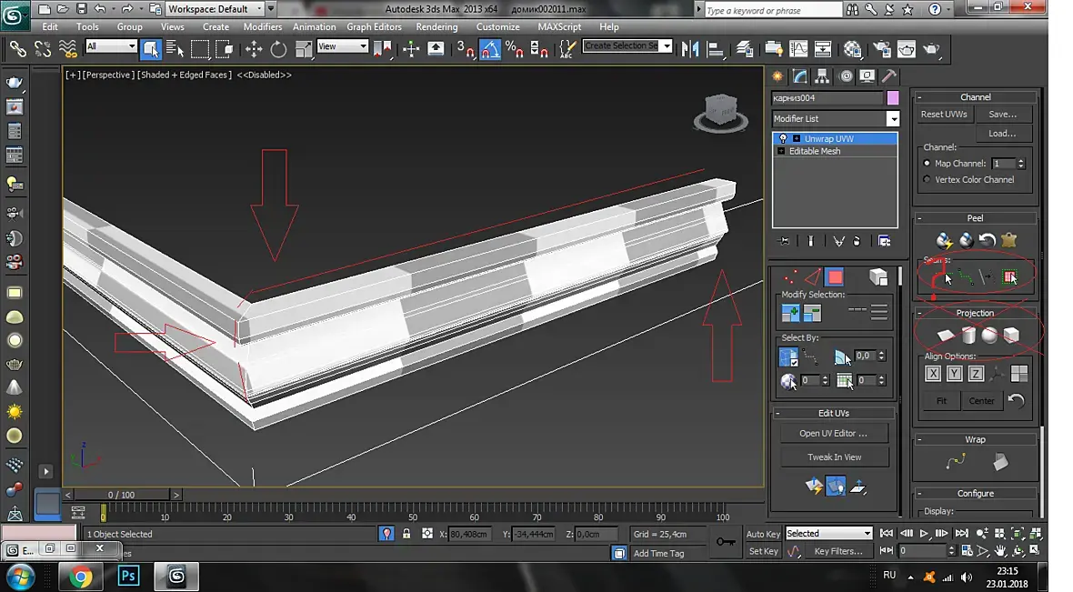
Task: Click the Quick Peel icon
Action: [x=944, y=240]
